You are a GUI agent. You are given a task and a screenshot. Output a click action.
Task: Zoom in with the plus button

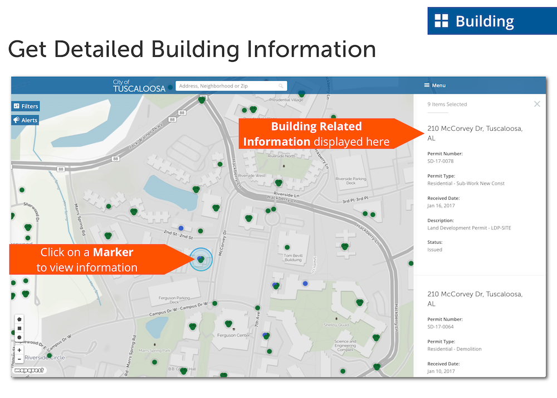(19, 350)
